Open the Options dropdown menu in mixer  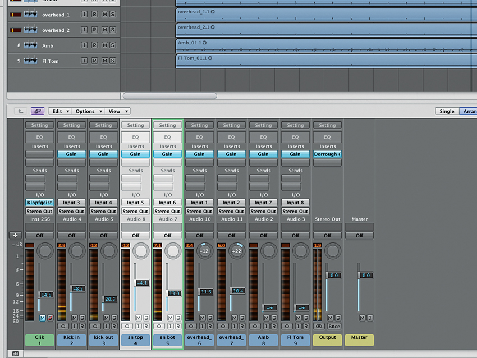(x=88, y=111)
